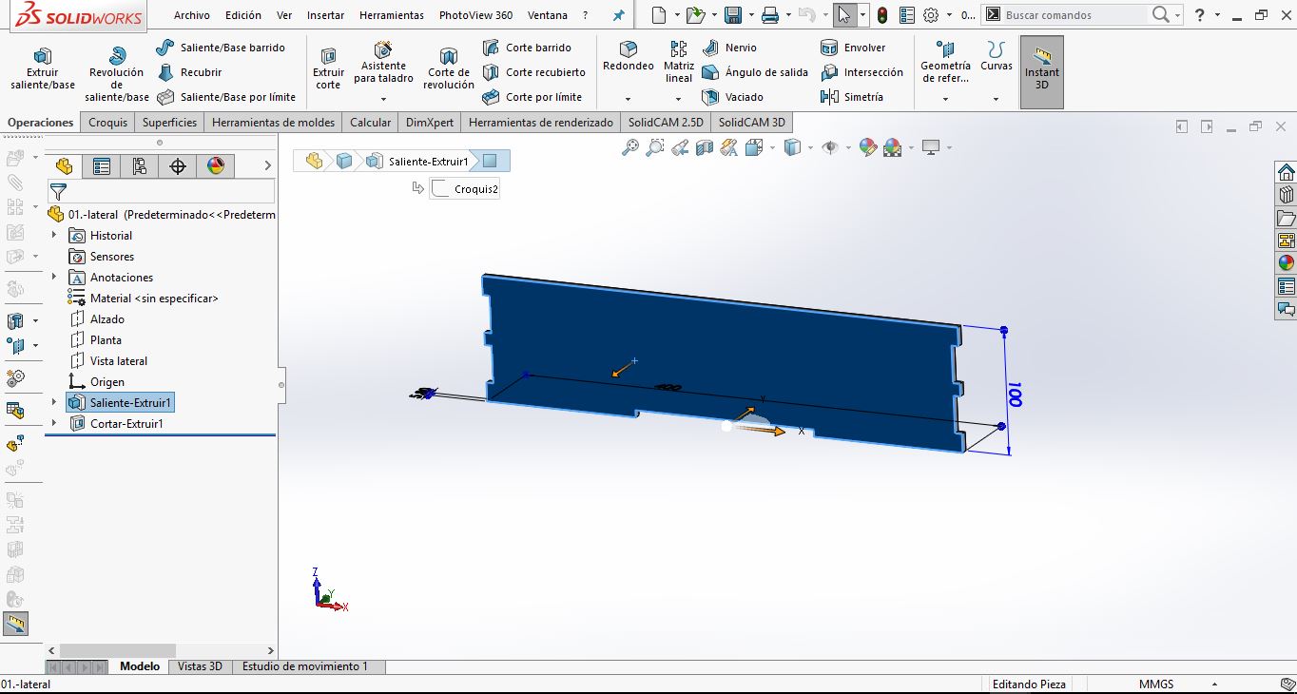Select Revolución de saliente/base tool
1297x694 pixels.
(117, 74)
